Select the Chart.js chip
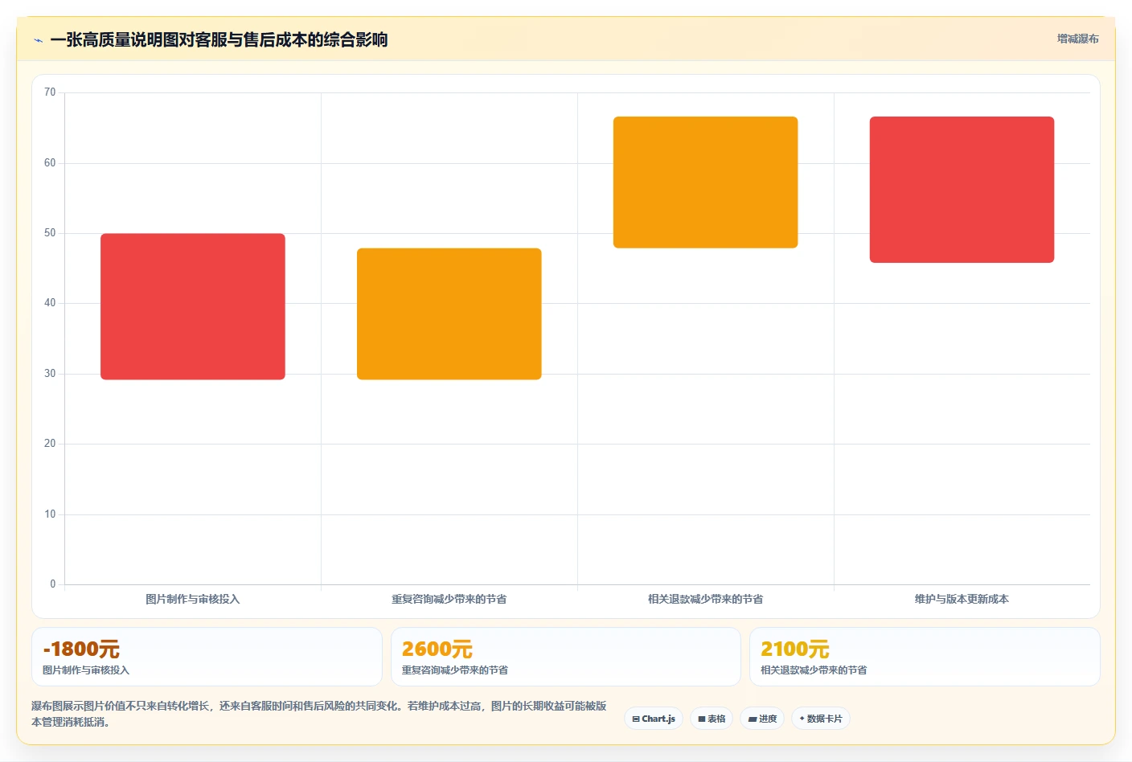1132x762 pixels. [x=654, y=719]
